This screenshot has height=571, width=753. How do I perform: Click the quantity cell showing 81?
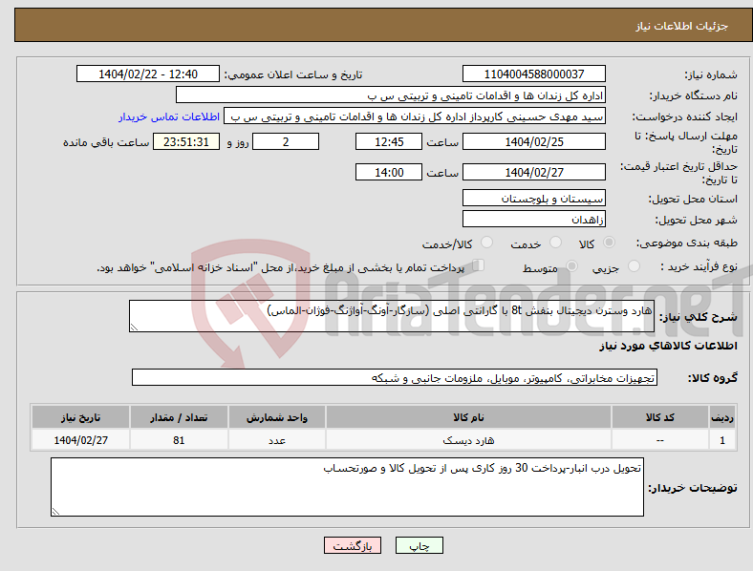coord(179,440)
